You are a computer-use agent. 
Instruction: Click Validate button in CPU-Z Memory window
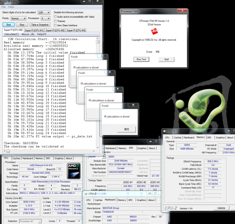221,208
